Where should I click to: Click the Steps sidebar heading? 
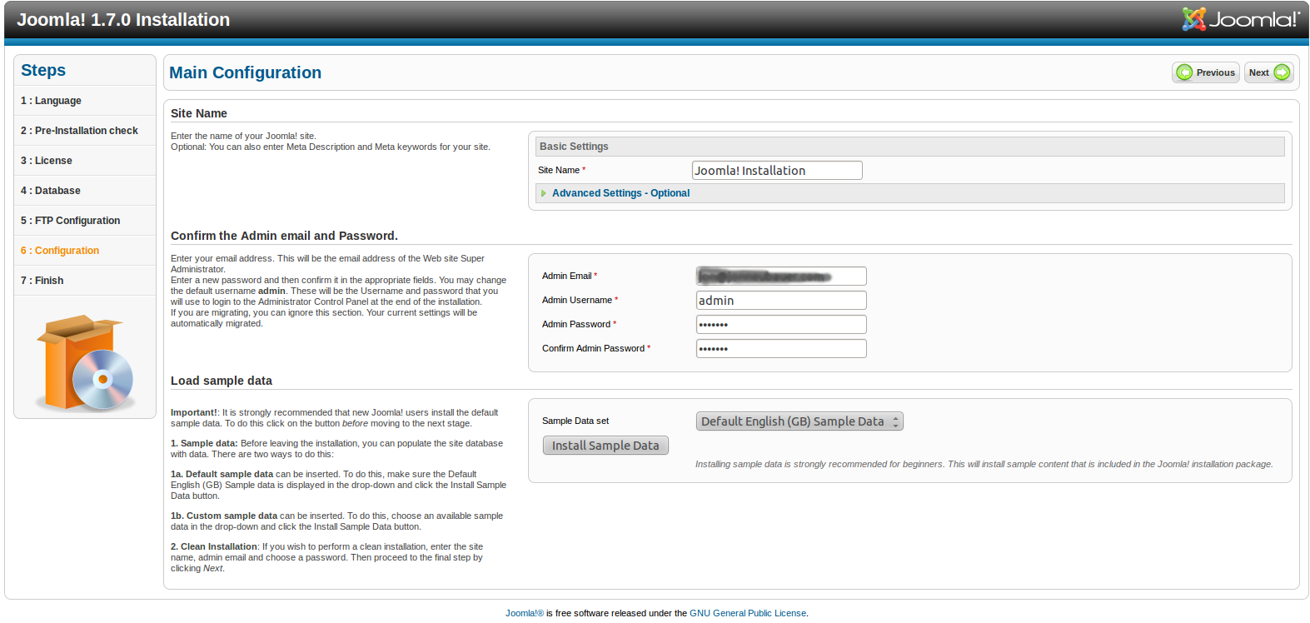(x=43, y=71)
